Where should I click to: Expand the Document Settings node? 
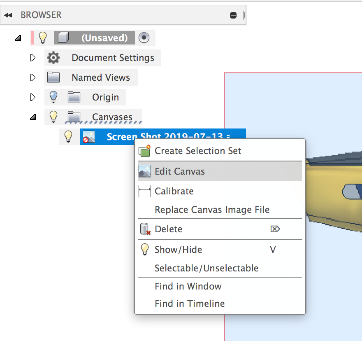tap(33, 58)
